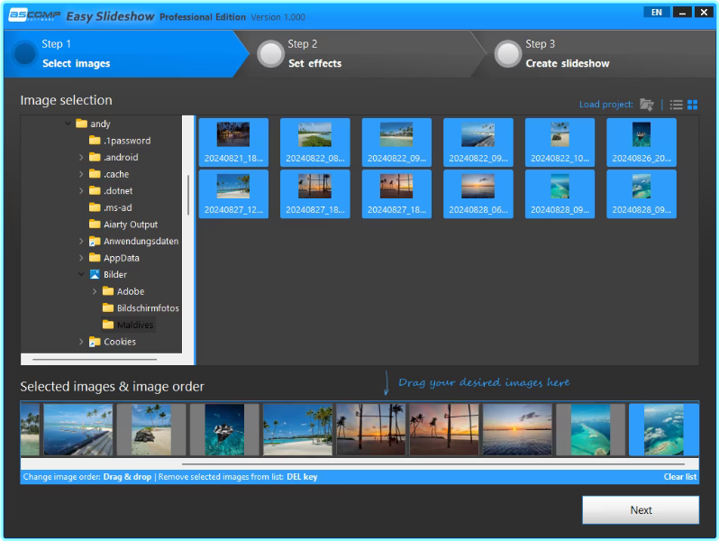Select the stingray underwater image in strip
Image resolution: width=719 pixels, height=541 pixels.
[224, 429]
